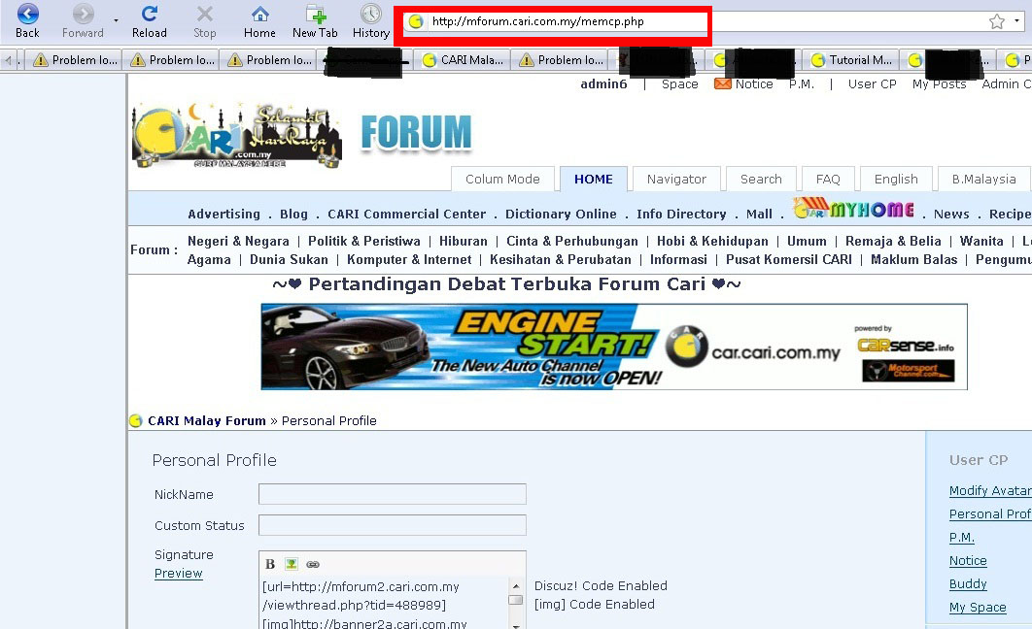Open the Forward history dropdown arrow

[x=116, y=20]
